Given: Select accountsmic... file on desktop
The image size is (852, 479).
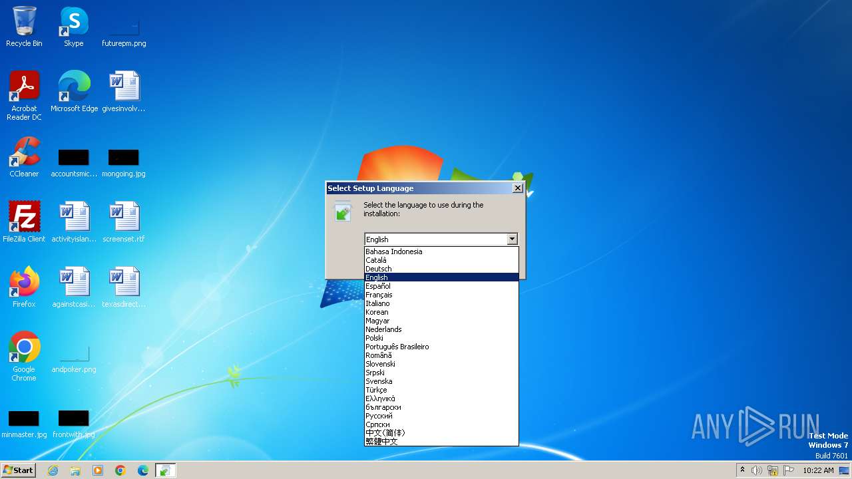Looking at the screenshot, I should click(74, 163).
